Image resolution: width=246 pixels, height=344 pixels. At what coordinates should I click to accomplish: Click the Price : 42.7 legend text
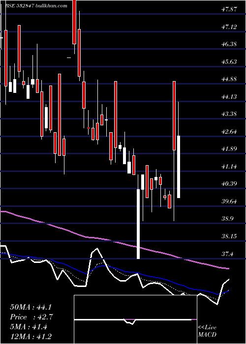pyautogui.click(x=31, y=317)
